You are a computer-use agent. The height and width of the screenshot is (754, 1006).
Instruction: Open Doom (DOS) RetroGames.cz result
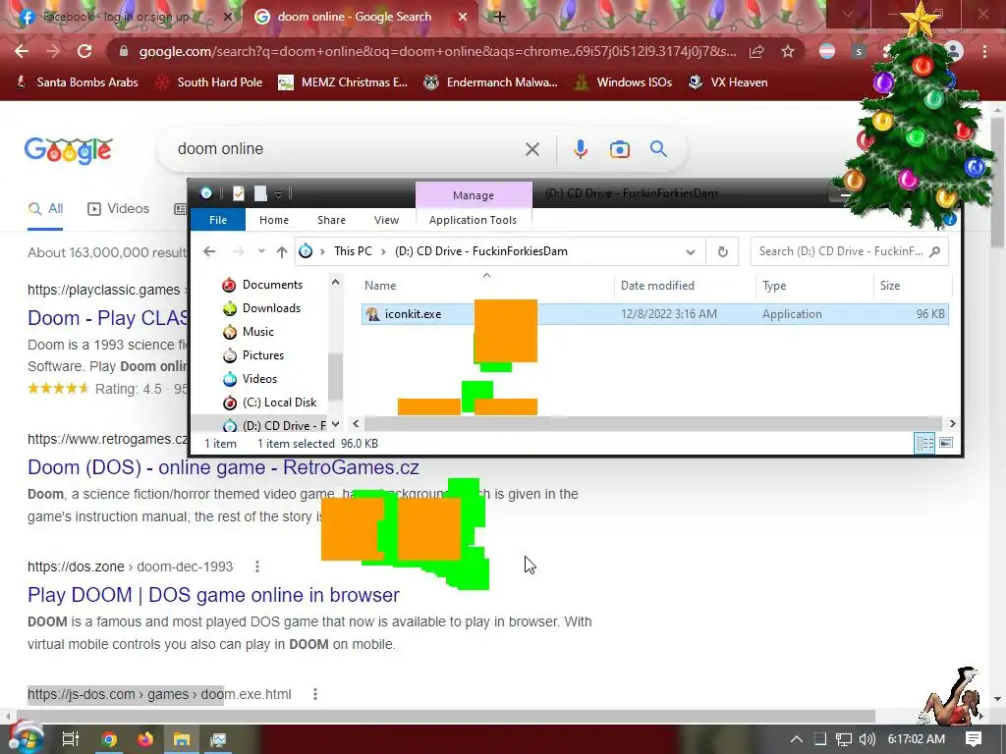[223, 467]
